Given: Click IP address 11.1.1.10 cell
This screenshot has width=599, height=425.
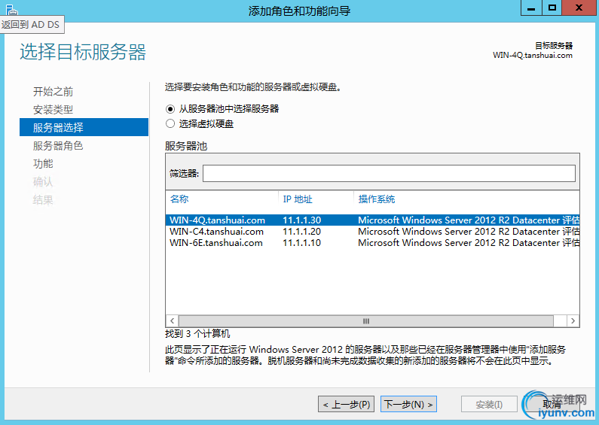Looking at the screenshot, I should point(302,243).
